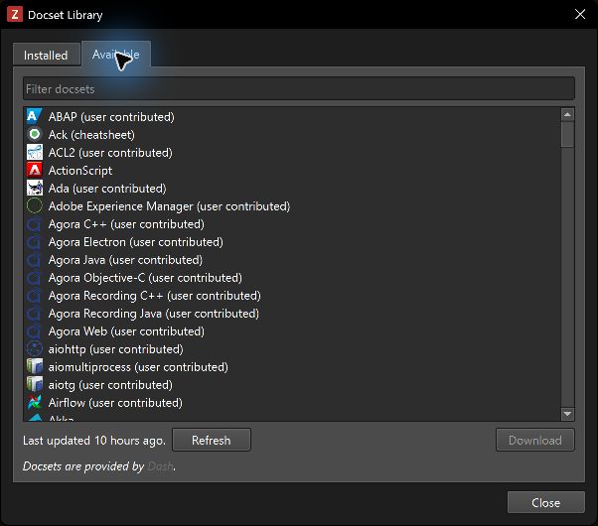Viewport: 598px width, 526px height.
Task: Select "Agora Web (user contributed)"
Action: pyautogui.click(x=292, y=331)
